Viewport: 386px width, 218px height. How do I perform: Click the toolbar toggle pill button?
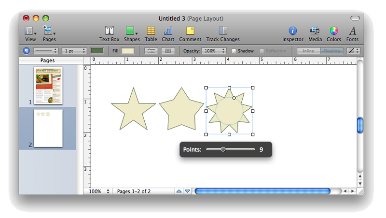pos(355,18)
